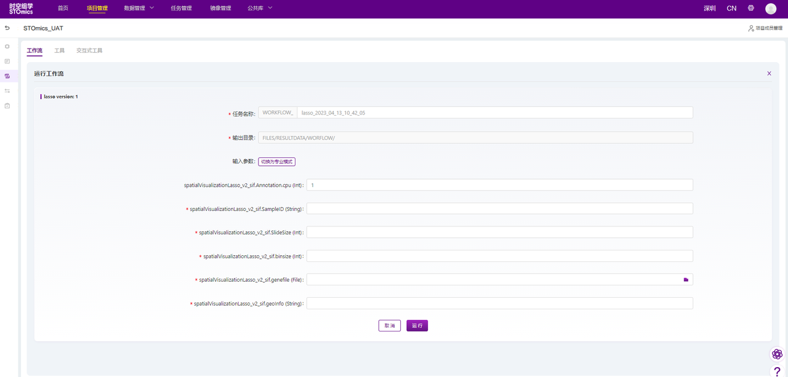Toggle 切换为专业模式 input mode
This screenshot has width=788, height=377.
[276, 162]
